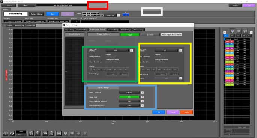This screenshot has height=138, width=257.
Task: Open Other Settings tab
Action: pos(138,30)
